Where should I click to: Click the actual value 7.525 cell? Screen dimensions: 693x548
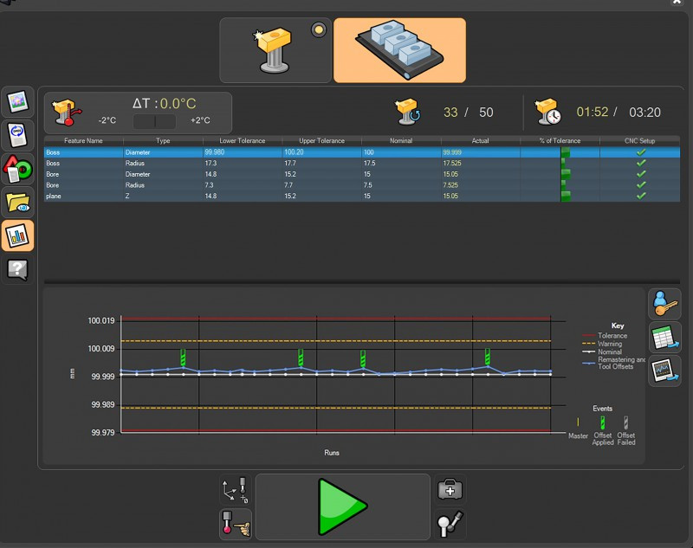(x=481, y=185)
